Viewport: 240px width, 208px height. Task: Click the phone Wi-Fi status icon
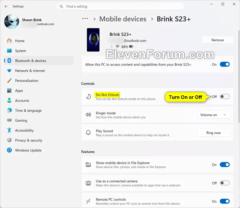[117, 46]
